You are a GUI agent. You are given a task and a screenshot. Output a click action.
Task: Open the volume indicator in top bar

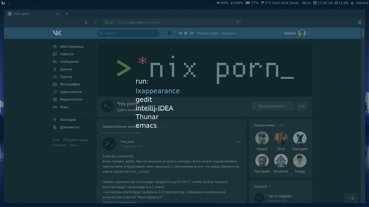(222, 3)
